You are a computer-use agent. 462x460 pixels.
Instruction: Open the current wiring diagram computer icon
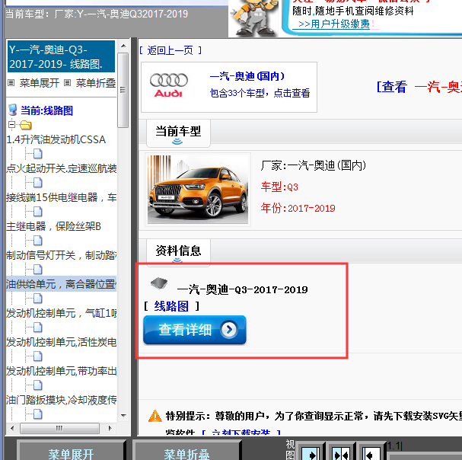point(12,110)
